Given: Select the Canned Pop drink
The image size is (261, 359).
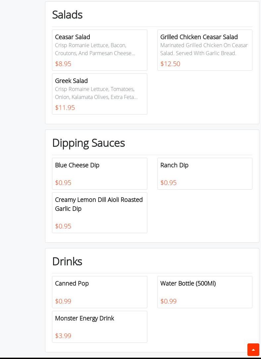Looking at the screenshot, I should point(72,283).
